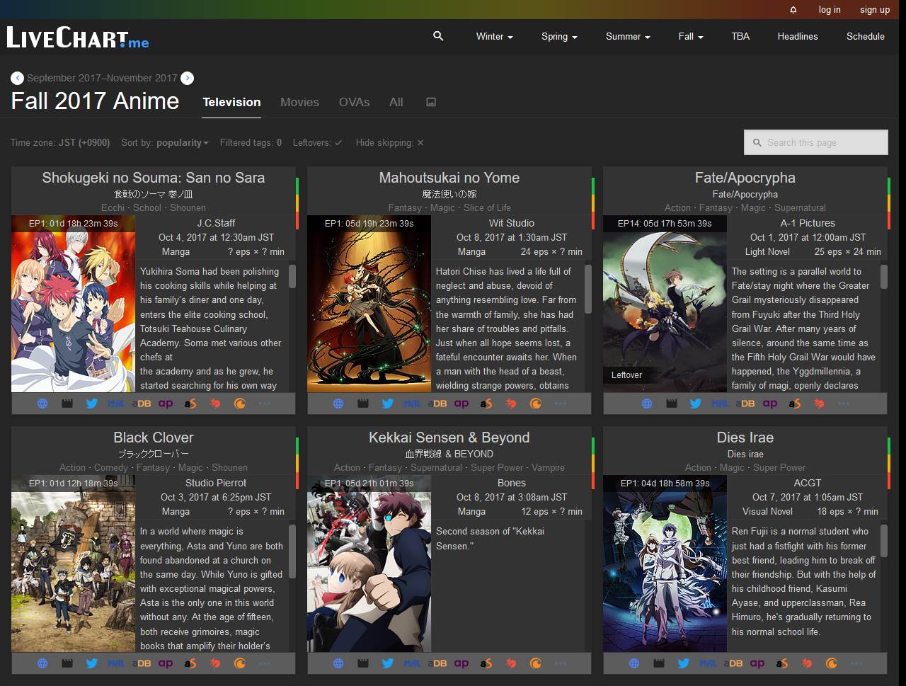Mark Mahoutsukai no Yome with yellow status bar
Viewport: 906px width, 686px height.
click(593, 203)
